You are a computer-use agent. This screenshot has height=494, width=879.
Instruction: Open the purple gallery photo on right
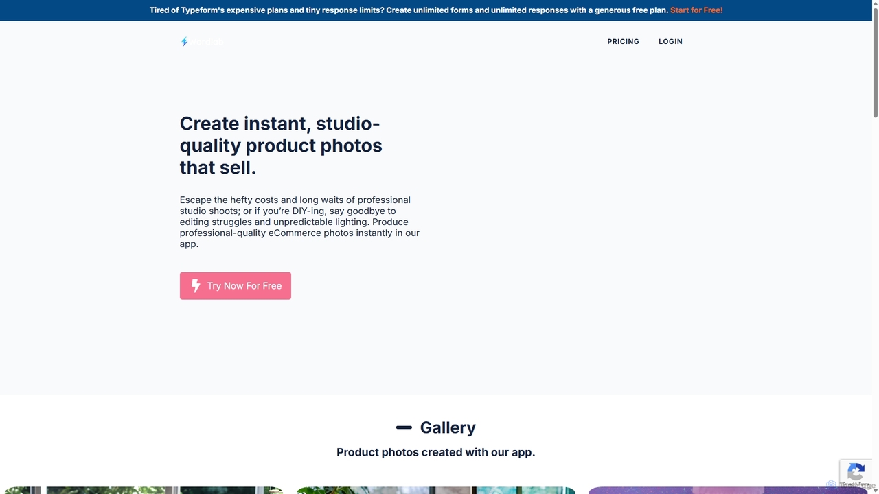tap(728, 490)
